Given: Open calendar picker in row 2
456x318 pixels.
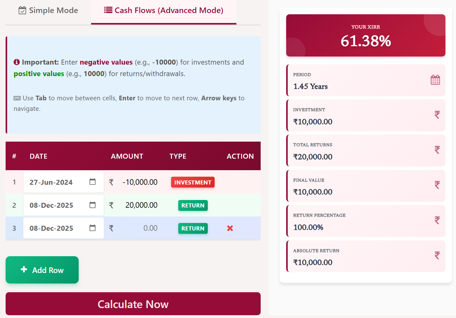Looking at the screenshot, I should tap(92, 205).
